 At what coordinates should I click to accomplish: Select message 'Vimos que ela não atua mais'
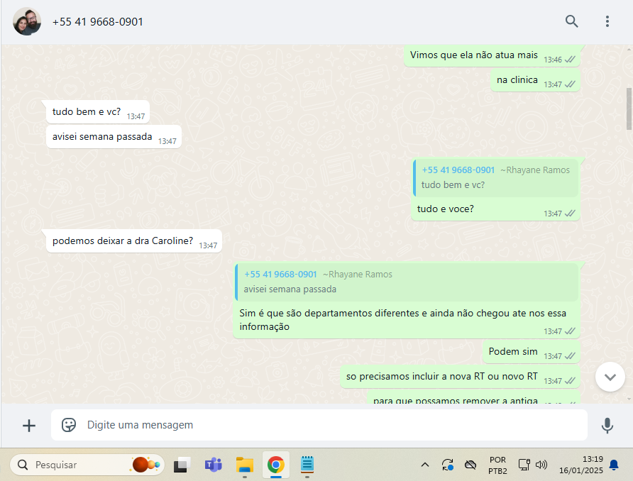[492, 55]
